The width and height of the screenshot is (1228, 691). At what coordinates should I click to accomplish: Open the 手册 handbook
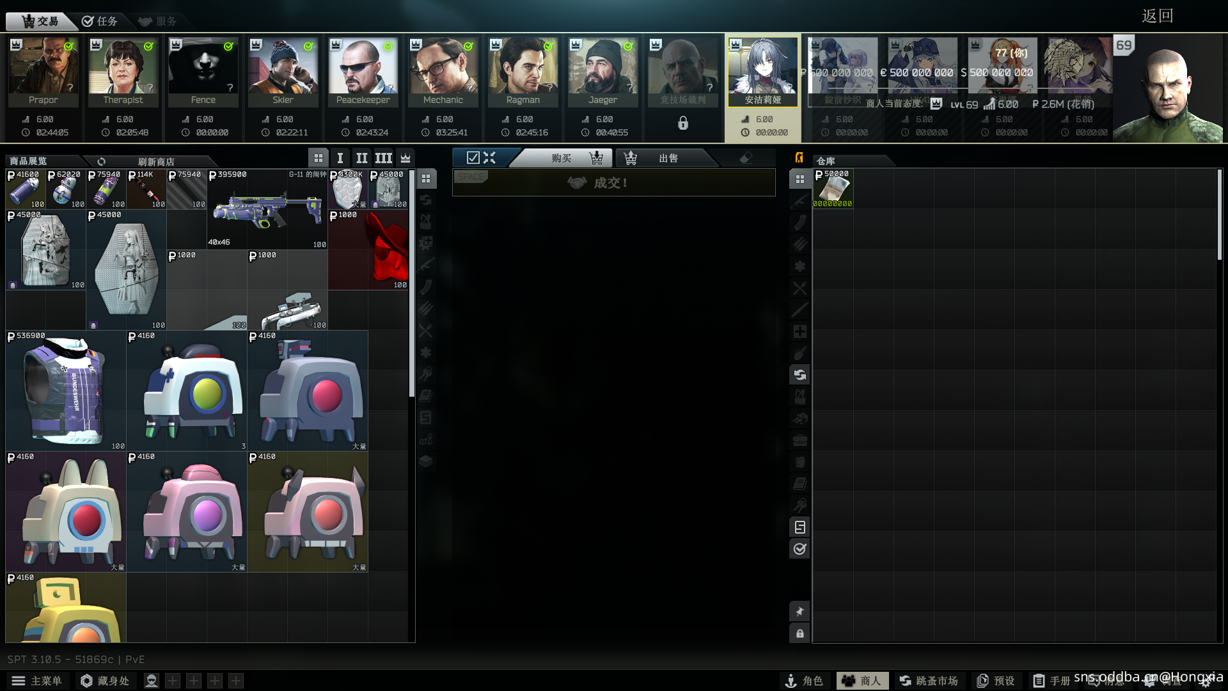tap(1052, 681)
